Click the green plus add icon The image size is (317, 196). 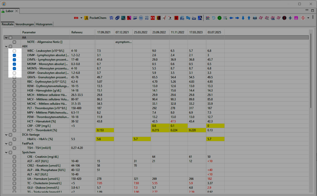click(219, 18)
